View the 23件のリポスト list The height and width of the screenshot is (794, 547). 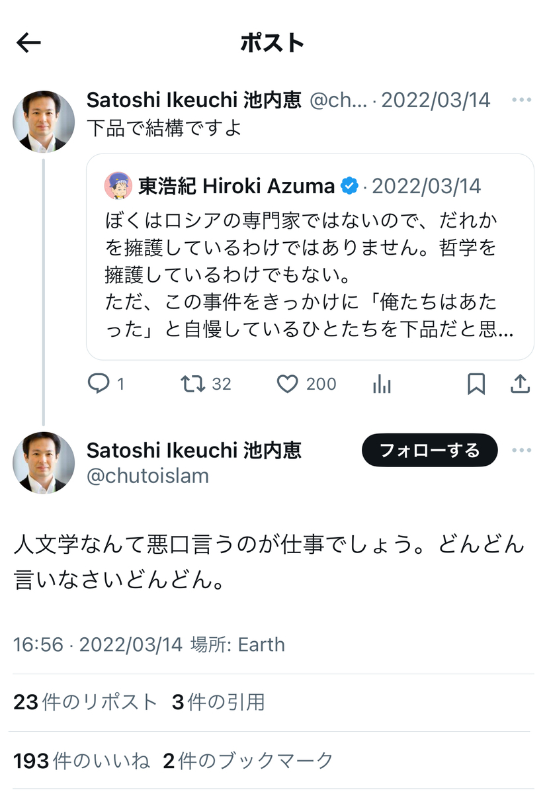[x=85, y=702]
